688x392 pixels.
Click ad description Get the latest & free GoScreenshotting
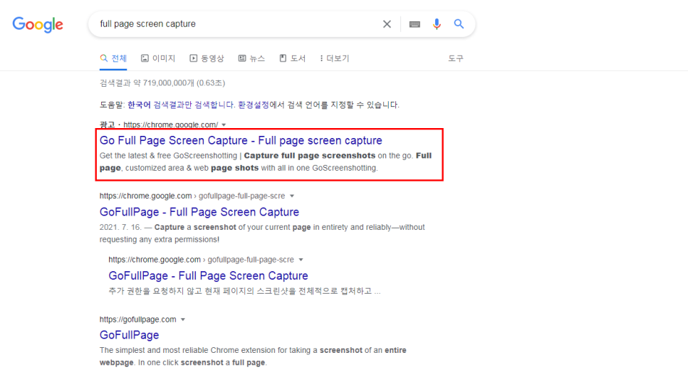click(266, 161)
